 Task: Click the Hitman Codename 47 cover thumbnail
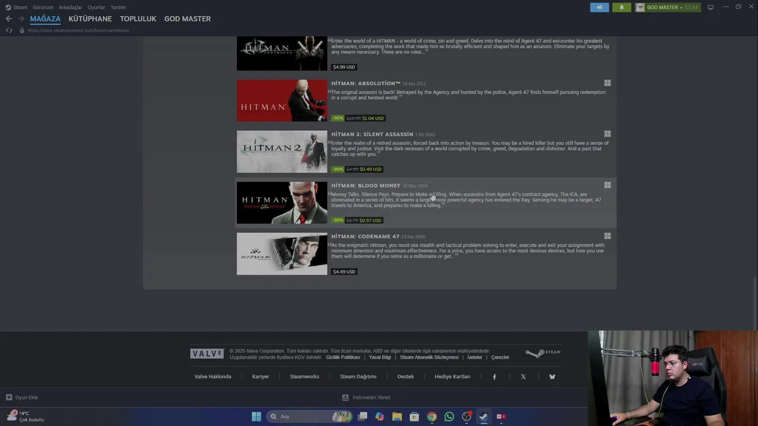[x=282, y=254]
